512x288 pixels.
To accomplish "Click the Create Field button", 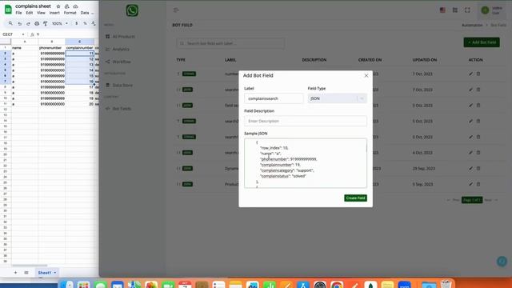I will (355, 198).
